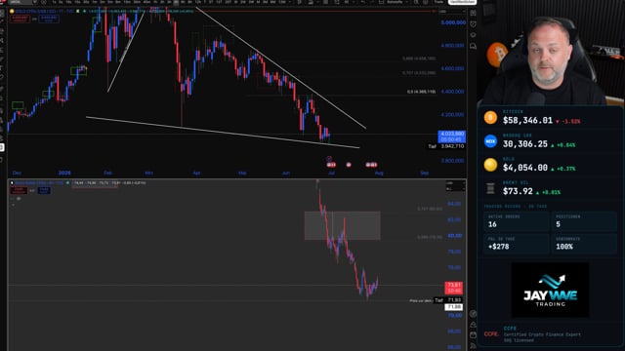Click the Tief 71,93 label on lower chart
The image size is (625, 351).
coord(448,300)
